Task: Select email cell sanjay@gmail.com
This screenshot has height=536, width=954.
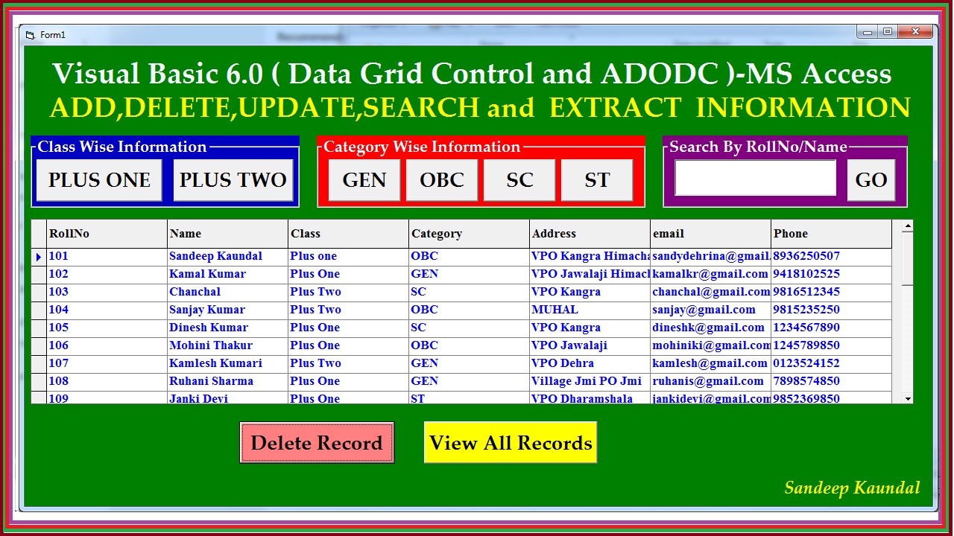Action: pyautogui.click(x=710, y=310)
